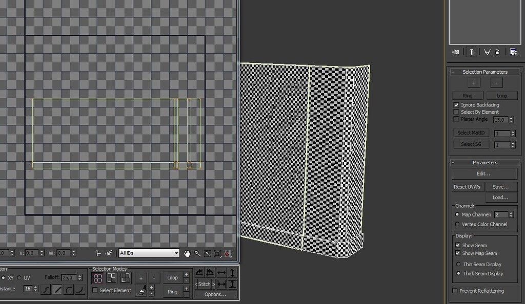This screenshot has width=525, height=304.
Task: Activate the Zoom Region tool
Action: click(207, 254)
